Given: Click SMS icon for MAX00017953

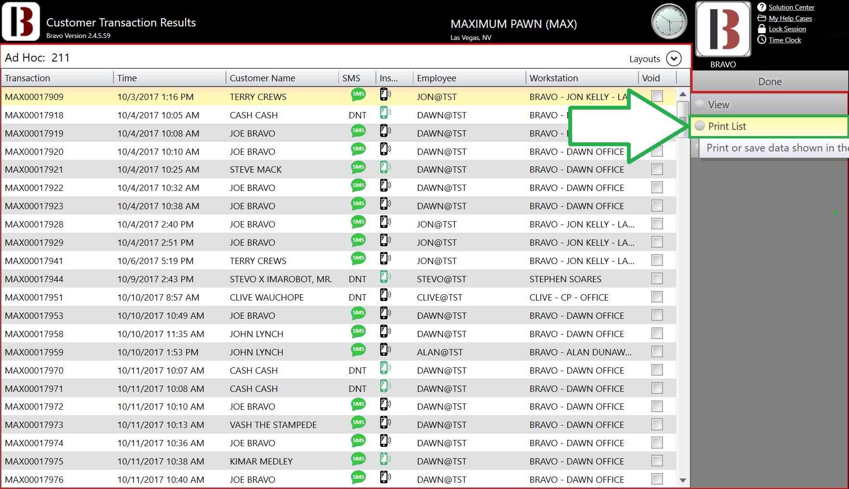Looking at the screenshot, I should [358, 313].
